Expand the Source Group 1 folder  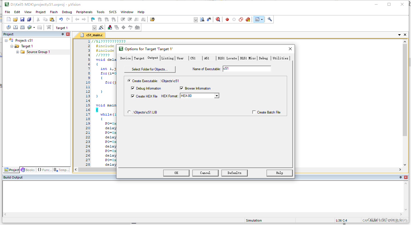point(17,52)
